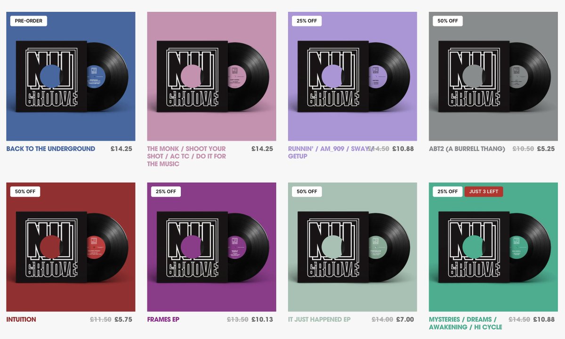565x339 pixels.
Task: Open the Back To The Underground product title
Action: [51, 149]
